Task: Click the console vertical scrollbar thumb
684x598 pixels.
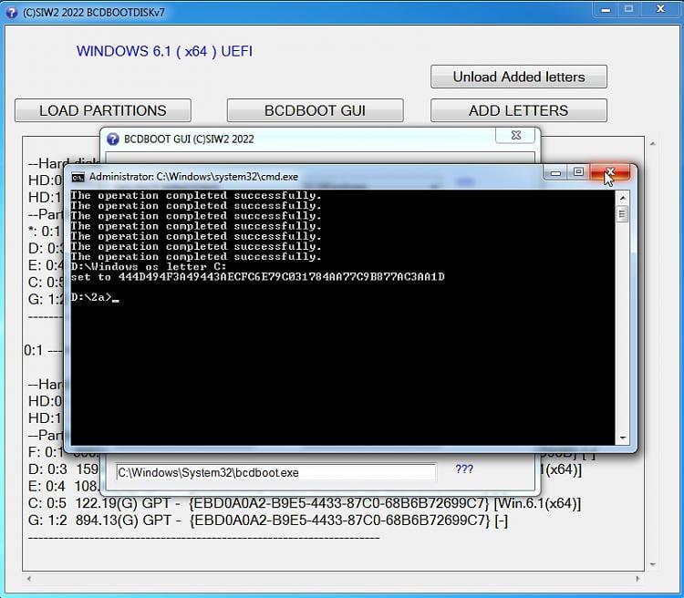Action: tap(623, 214)
